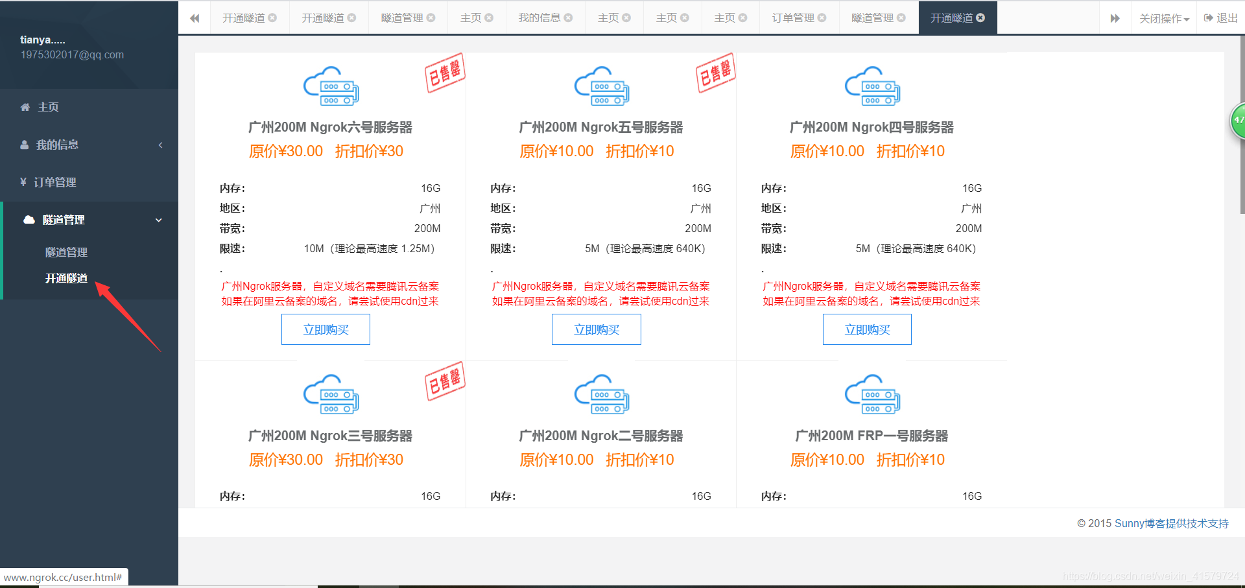This screenshot has width=1245, height=588.
Task: Click the cloud server icon of Ngrok五号服务器
Action: [x=601, y=86]
